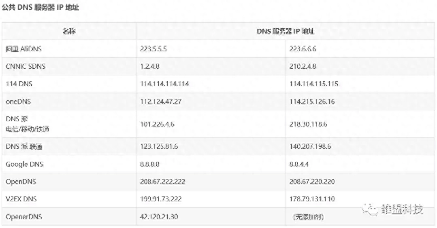Image resolution: width=437 pixels, height=228 pixels.
Task: Click the 維盟科技 watermark text
Action: coord(402,209)
